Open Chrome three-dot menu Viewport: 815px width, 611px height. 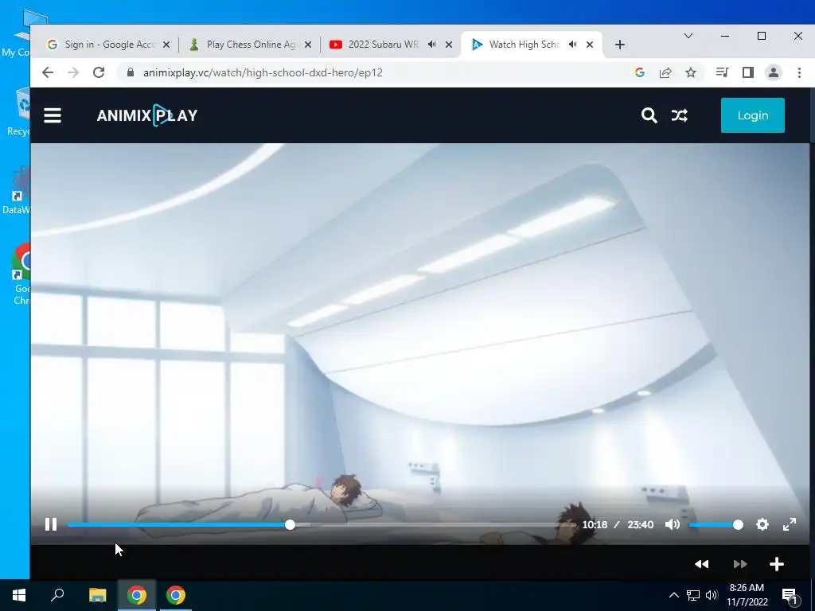tap(799, 72)
